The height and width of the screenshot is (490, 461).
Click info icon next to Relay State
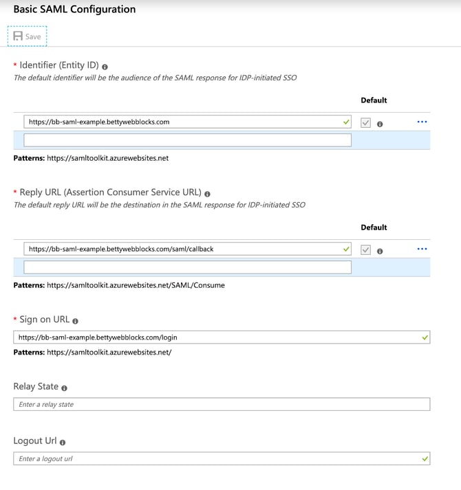coord(64,388)
